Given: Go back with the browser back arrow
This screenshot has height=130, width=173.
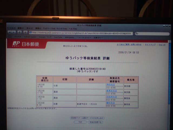Looking at the screenshot, I should point(10,32).
